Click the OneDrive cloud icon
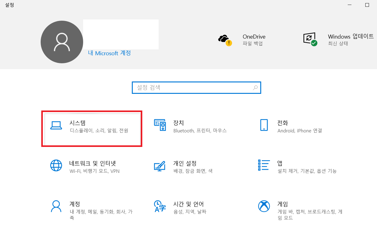Image resolution: width=377 pixels, height=225 pixels. [x=225, y=39]
